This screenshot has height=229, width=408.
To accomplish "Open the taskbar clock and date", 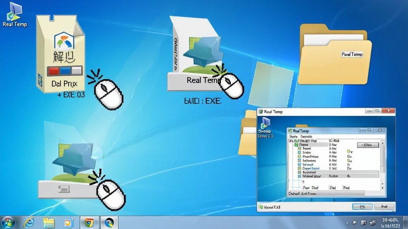I will [x=390, y=223].
